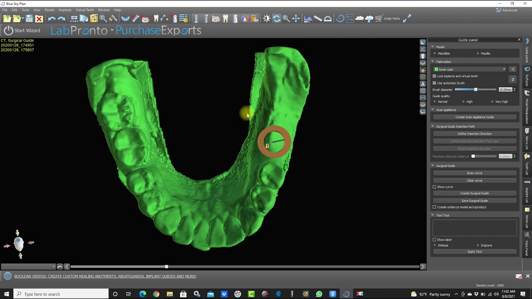Open the dropdown arrow beside open folder icon
Image resolution: width=532 pixels, height=299 pixels.
(22, 19)
